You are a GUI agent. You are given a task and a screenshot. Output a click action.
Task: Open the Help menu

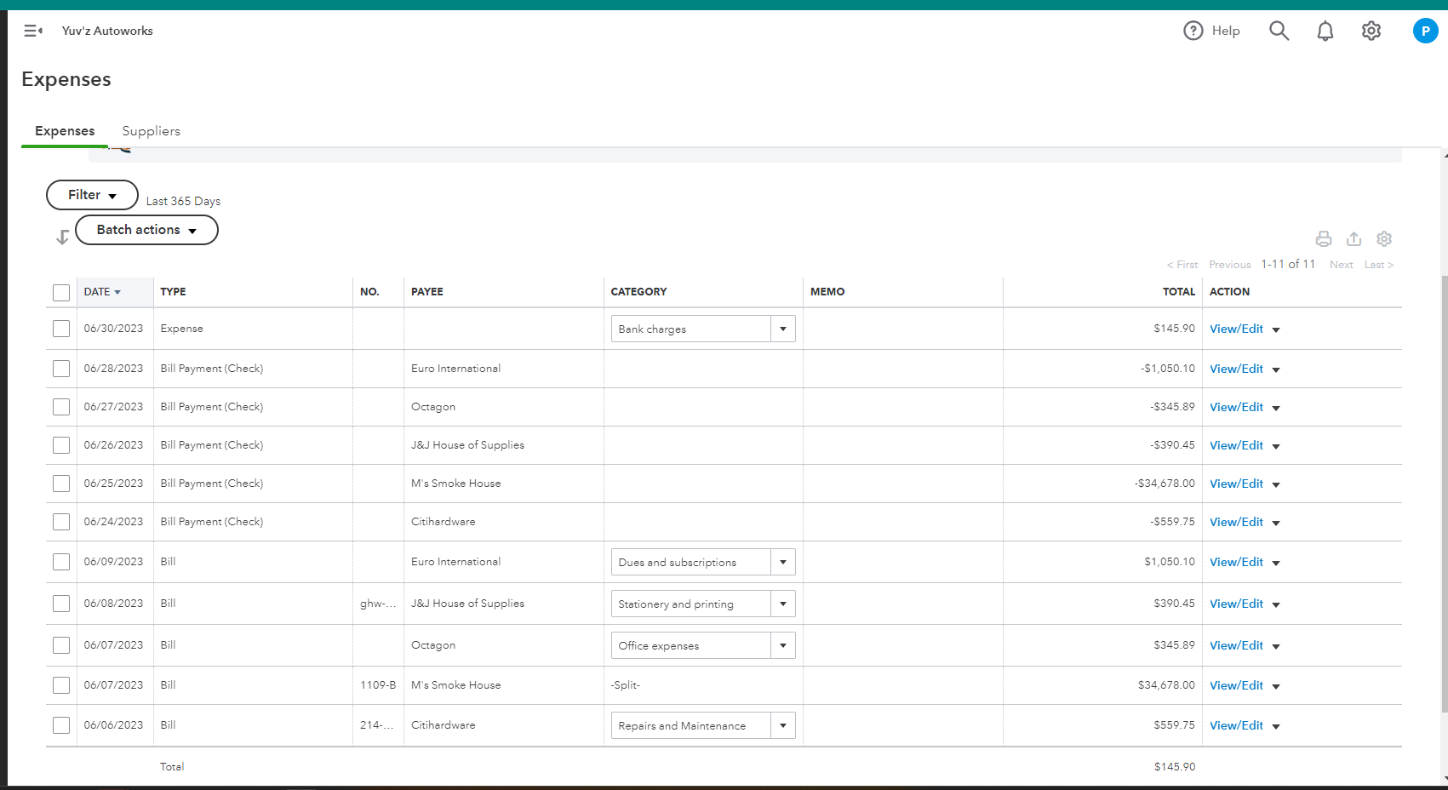(x=1211, y=31)
